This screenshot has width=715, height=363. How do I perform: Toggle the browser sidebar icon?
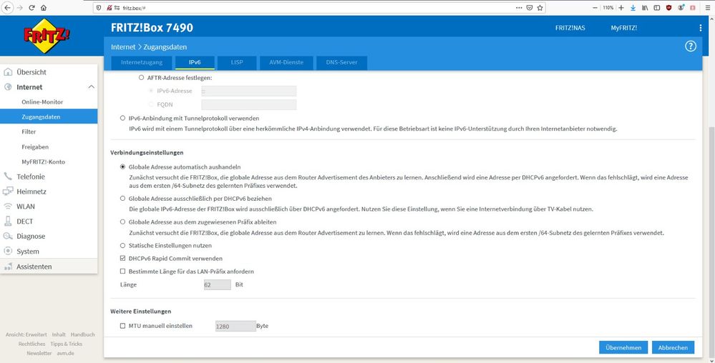click(656, 8)
